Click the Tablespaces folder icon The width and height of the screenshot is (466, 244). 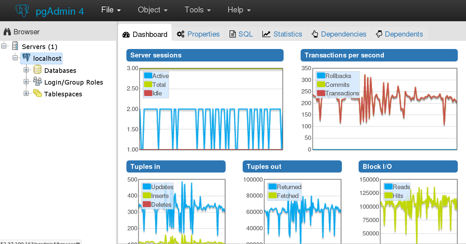tap(37, 94)
